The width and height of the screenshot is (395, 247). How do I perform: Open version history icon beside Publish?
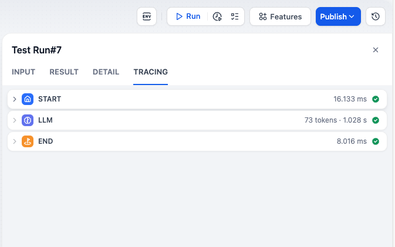(x=376, y=16)
